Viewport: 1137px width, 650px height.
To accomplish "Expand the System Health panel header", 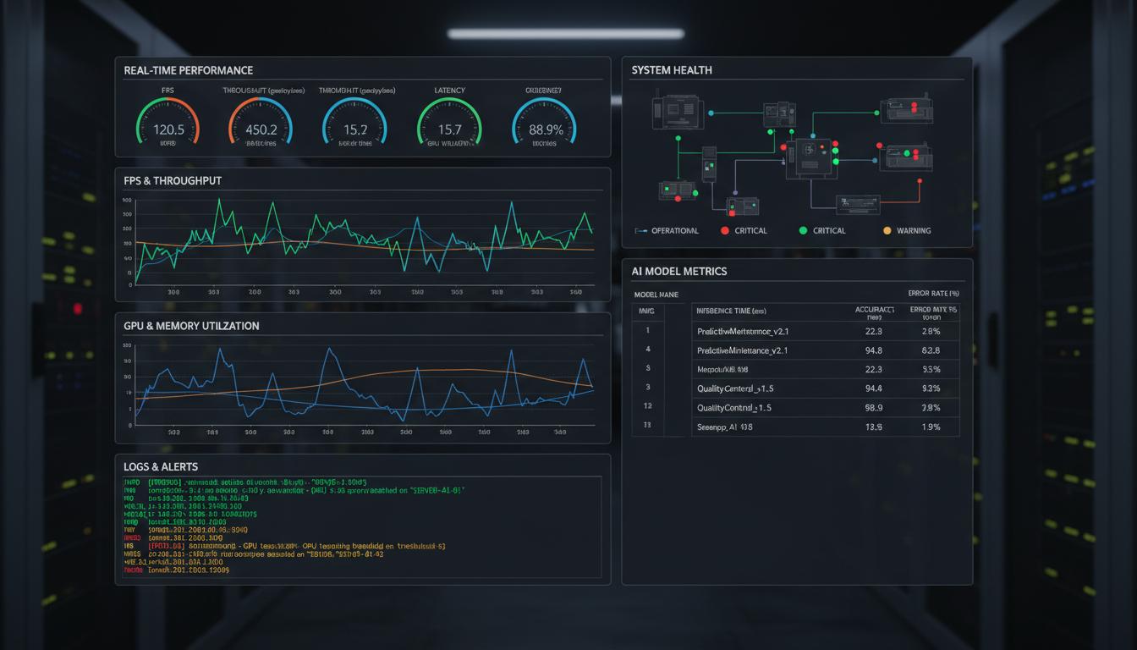I will click(673, 69).
